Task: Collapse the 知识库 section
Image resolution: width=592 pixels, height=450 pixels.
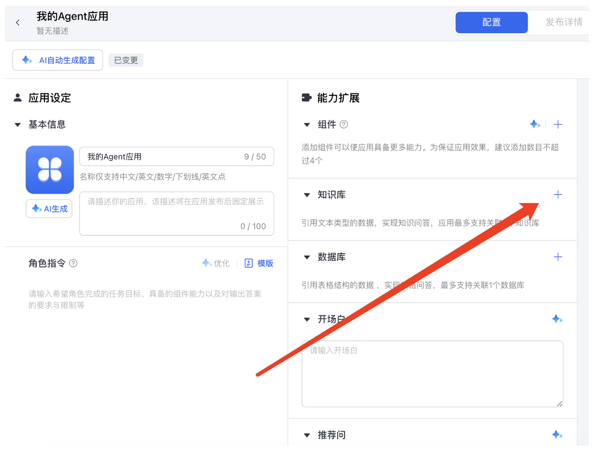Action: click(307, 195)
